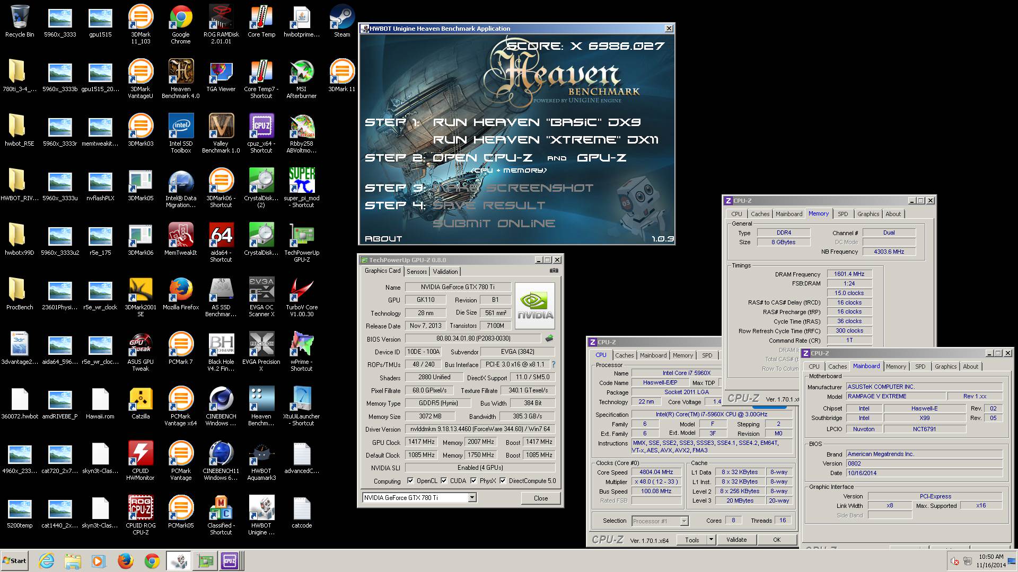The image size is (1018, 572).
Task: Click the network tray icon
Action: (x=968, y=561)
